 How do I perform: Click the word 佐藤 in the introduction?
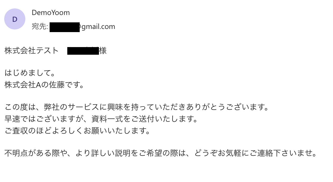tap(57, 85)
